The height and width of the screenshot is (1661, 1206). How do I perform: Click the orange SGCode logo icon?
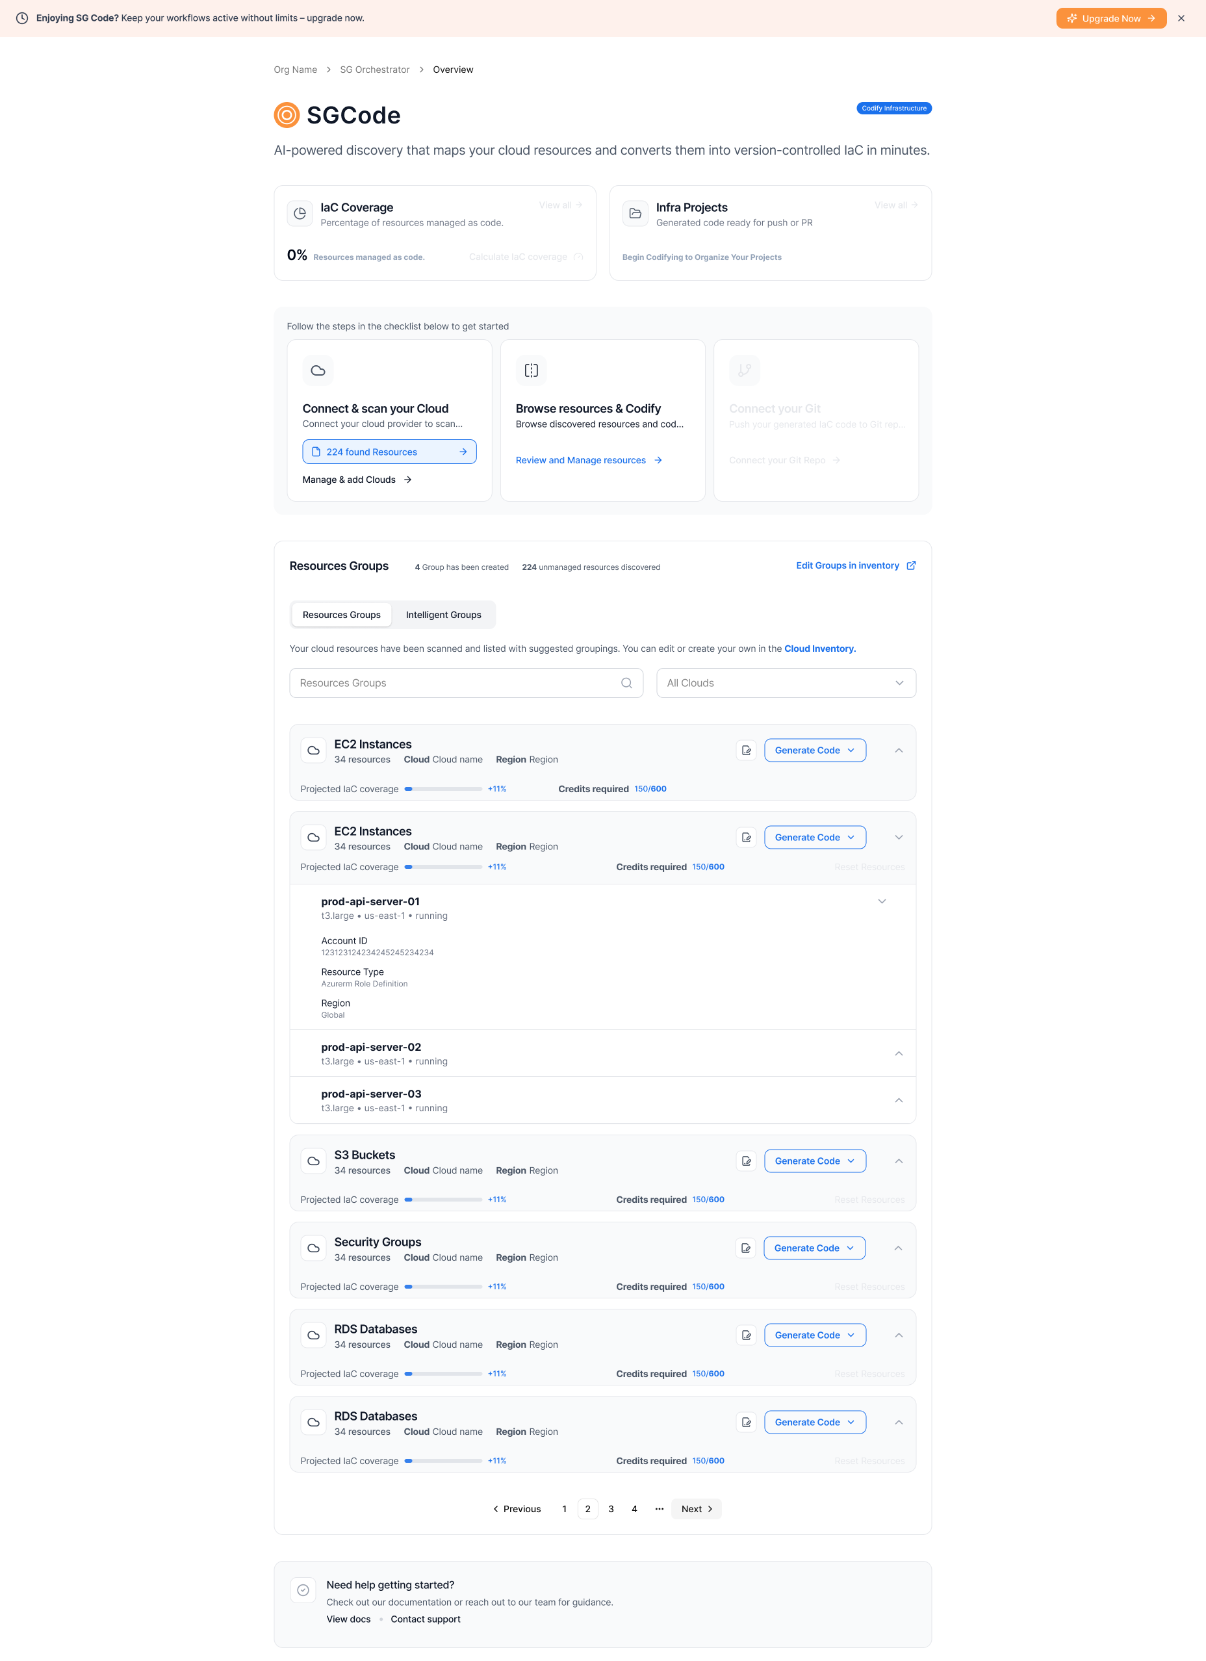287,115
